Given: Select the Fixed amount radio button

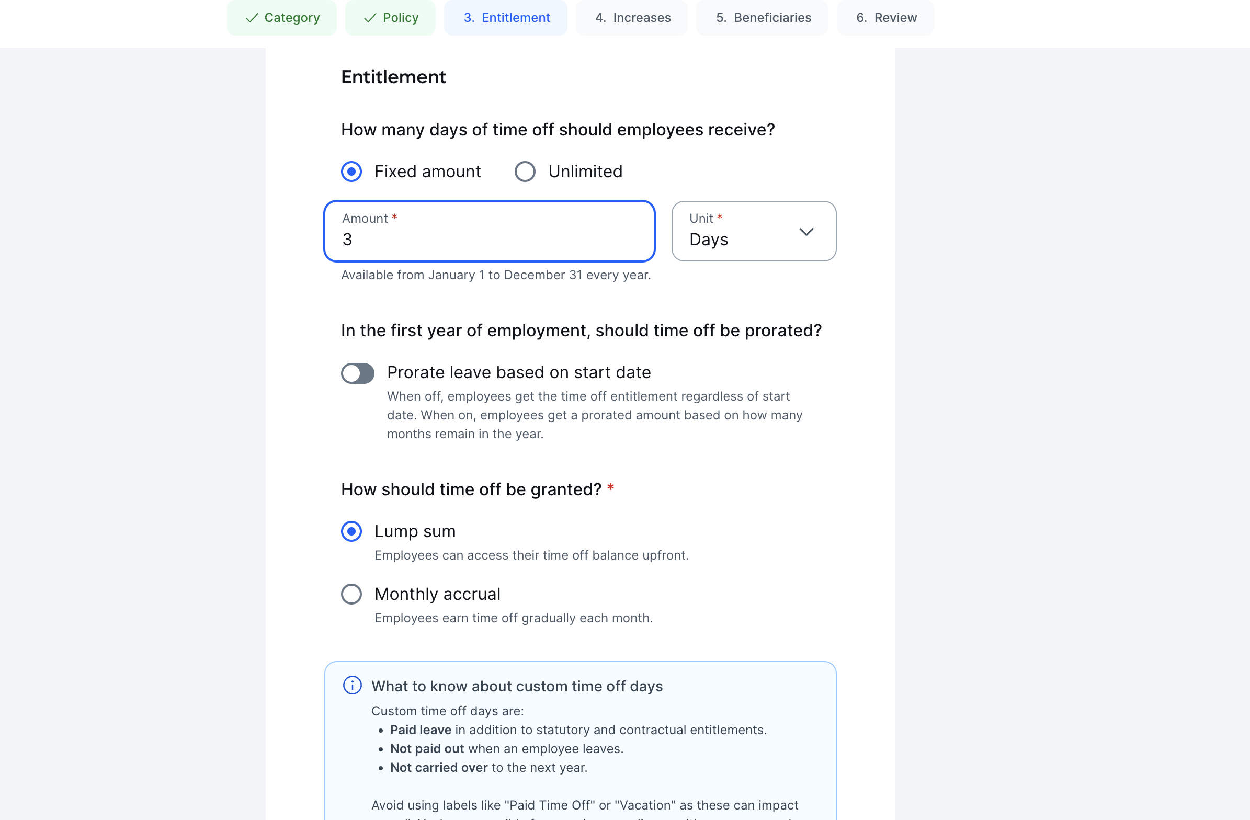Looking at the screenshot, I should (351, 171).
